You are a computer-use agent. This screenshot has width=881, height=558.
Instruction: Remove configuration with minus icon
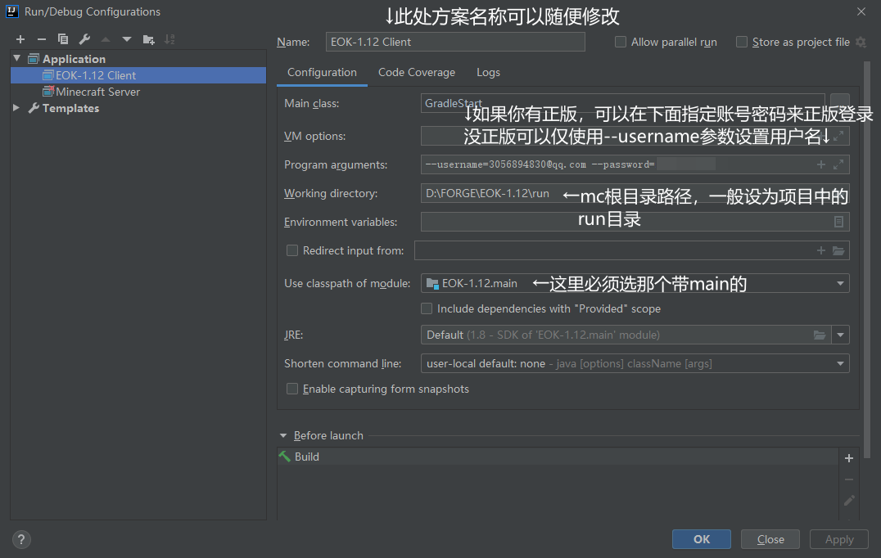coord(42,39)
